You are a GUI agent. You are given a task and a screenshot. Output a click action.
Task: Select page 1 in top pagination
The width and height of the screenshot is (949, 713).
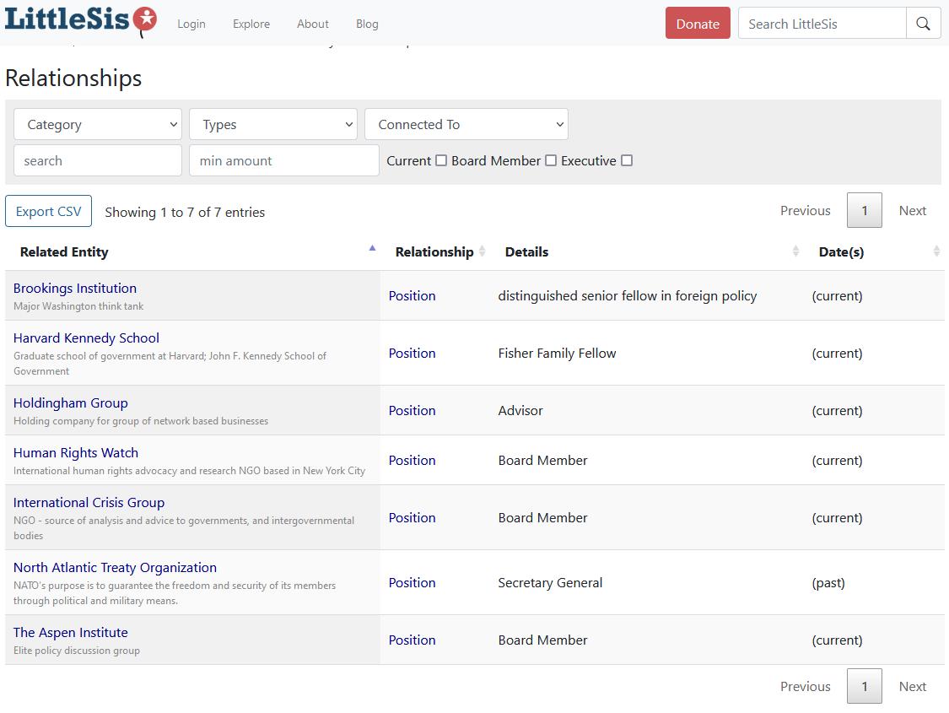pyautogui.click(x=865, y=210)
